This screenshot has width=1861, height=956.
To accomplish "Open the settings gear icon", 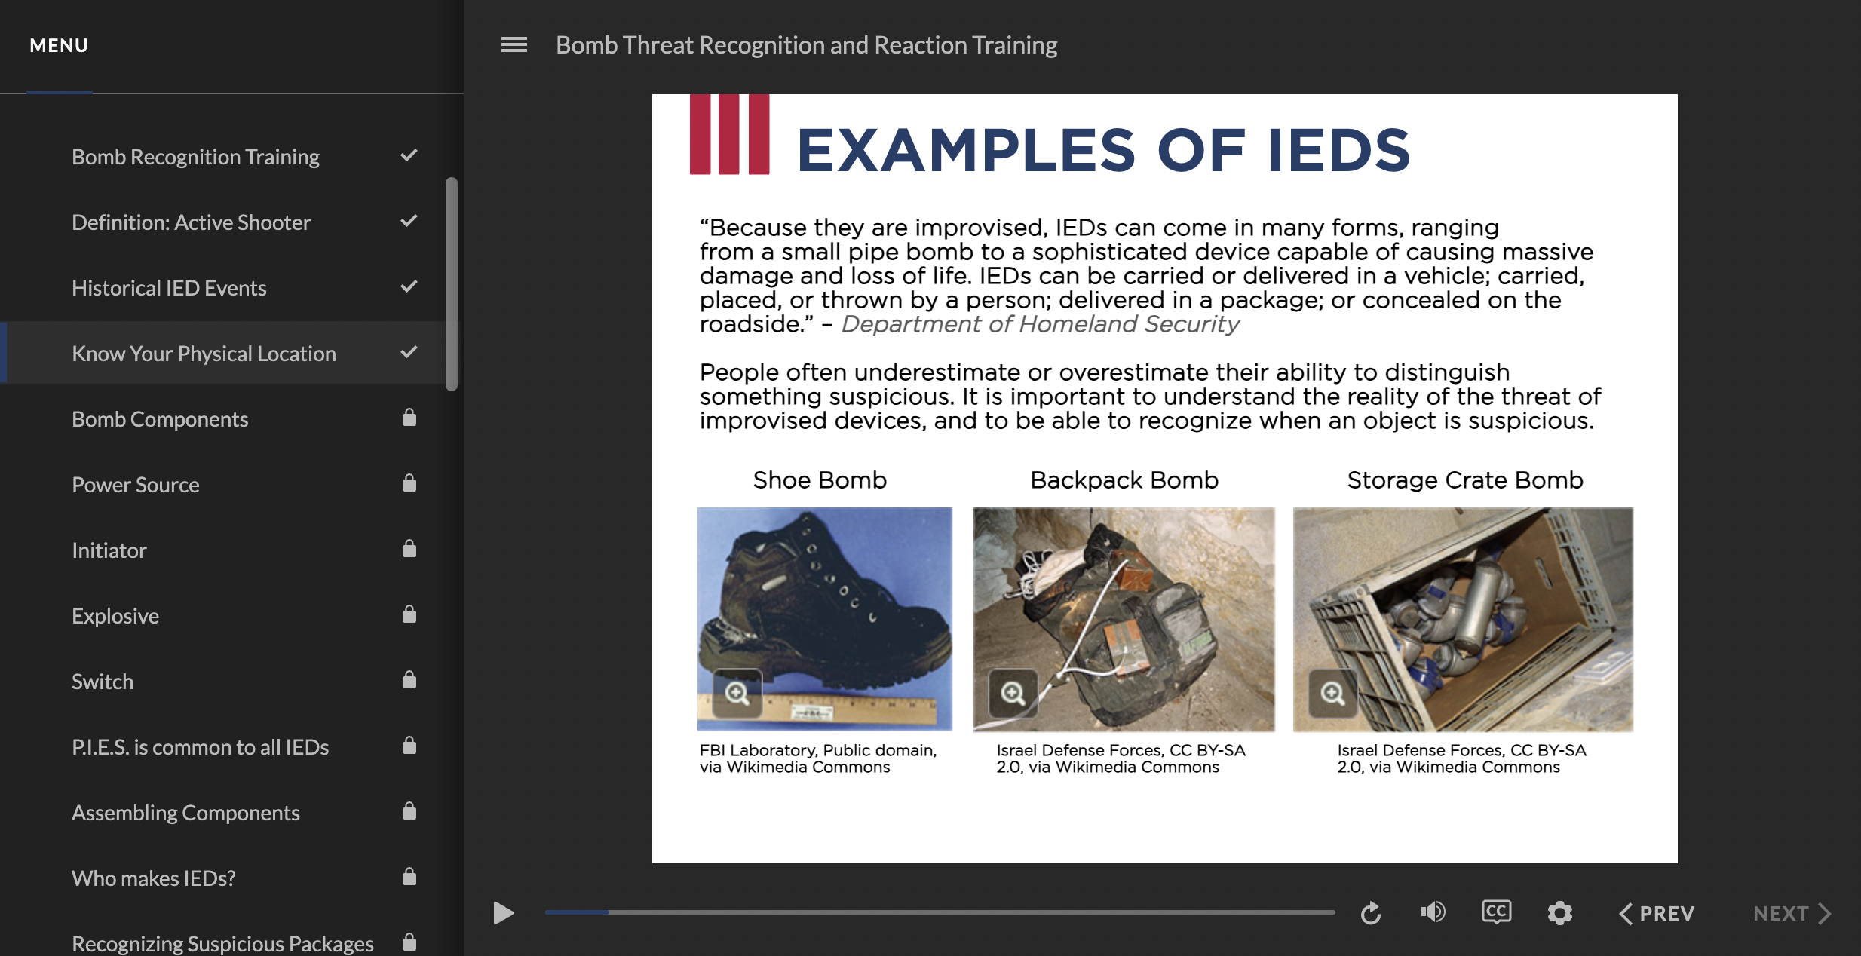I will (x=1559, y=913).
